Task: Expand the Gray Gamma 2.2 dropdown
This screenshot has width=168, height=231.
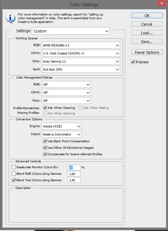Action: coord(81,61)
